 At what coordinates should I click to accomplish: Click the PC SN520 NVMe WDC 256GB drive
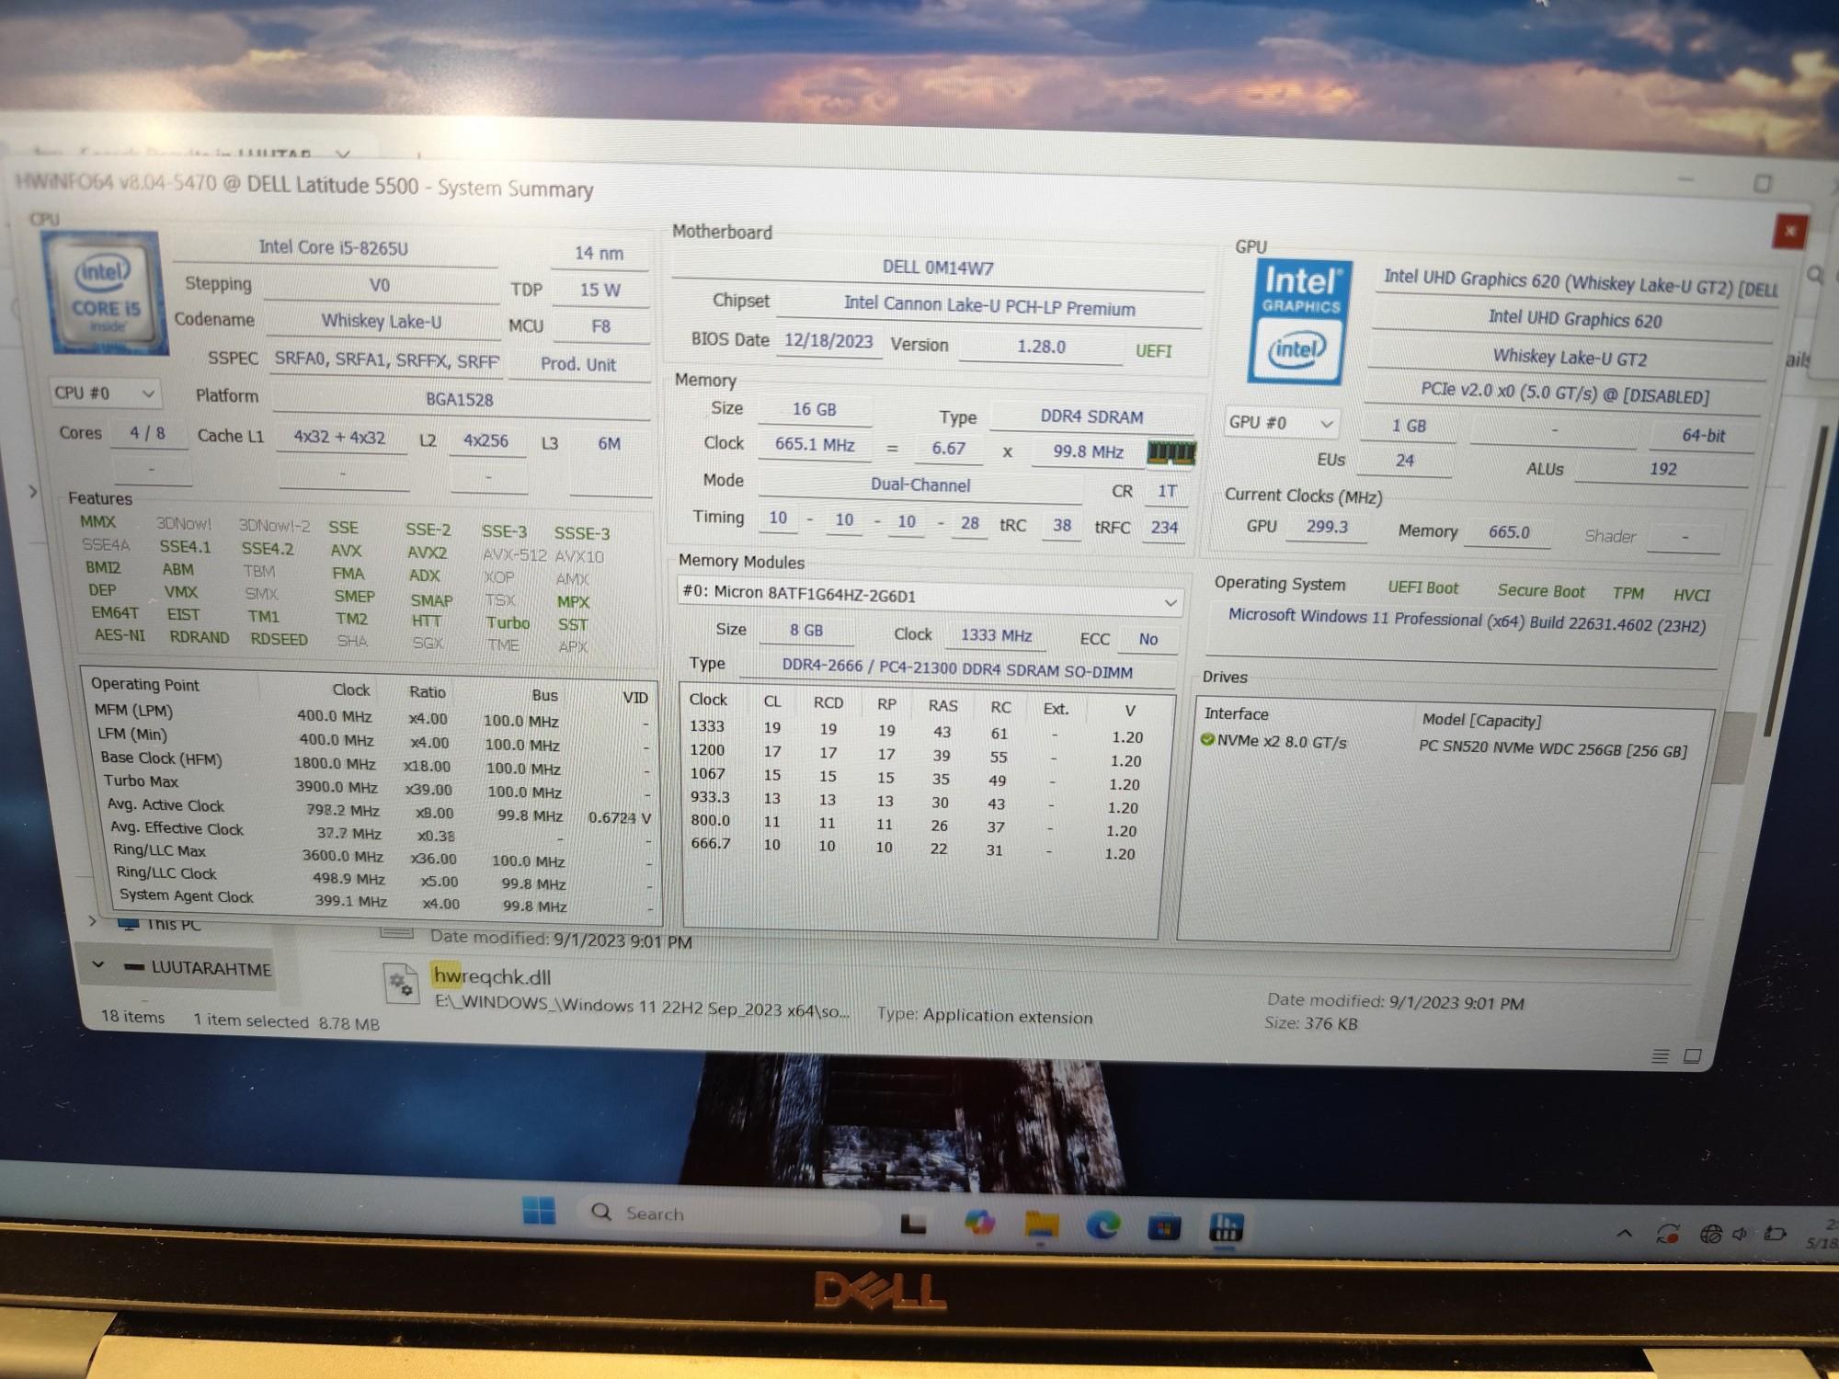tap(1552, 748)
